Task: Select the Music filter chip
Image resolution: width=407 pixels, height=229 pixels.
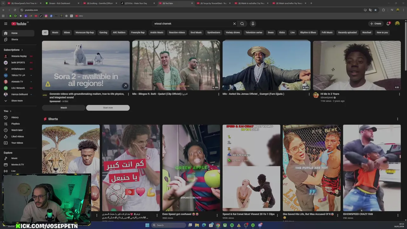Action: [55, 32]
